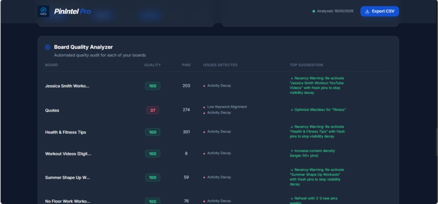Select the No Floor Work Worko... board
Screen dimensions: 438x204
(x=67, y=201)
